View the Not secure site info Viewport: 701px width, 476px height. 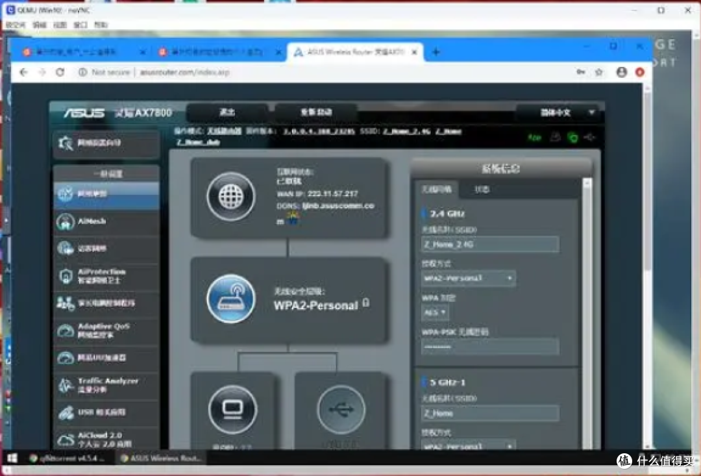pos(104,72)
